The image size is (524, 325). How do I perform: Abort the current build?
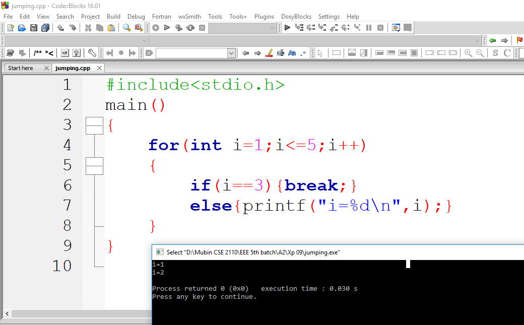[202, 28]
